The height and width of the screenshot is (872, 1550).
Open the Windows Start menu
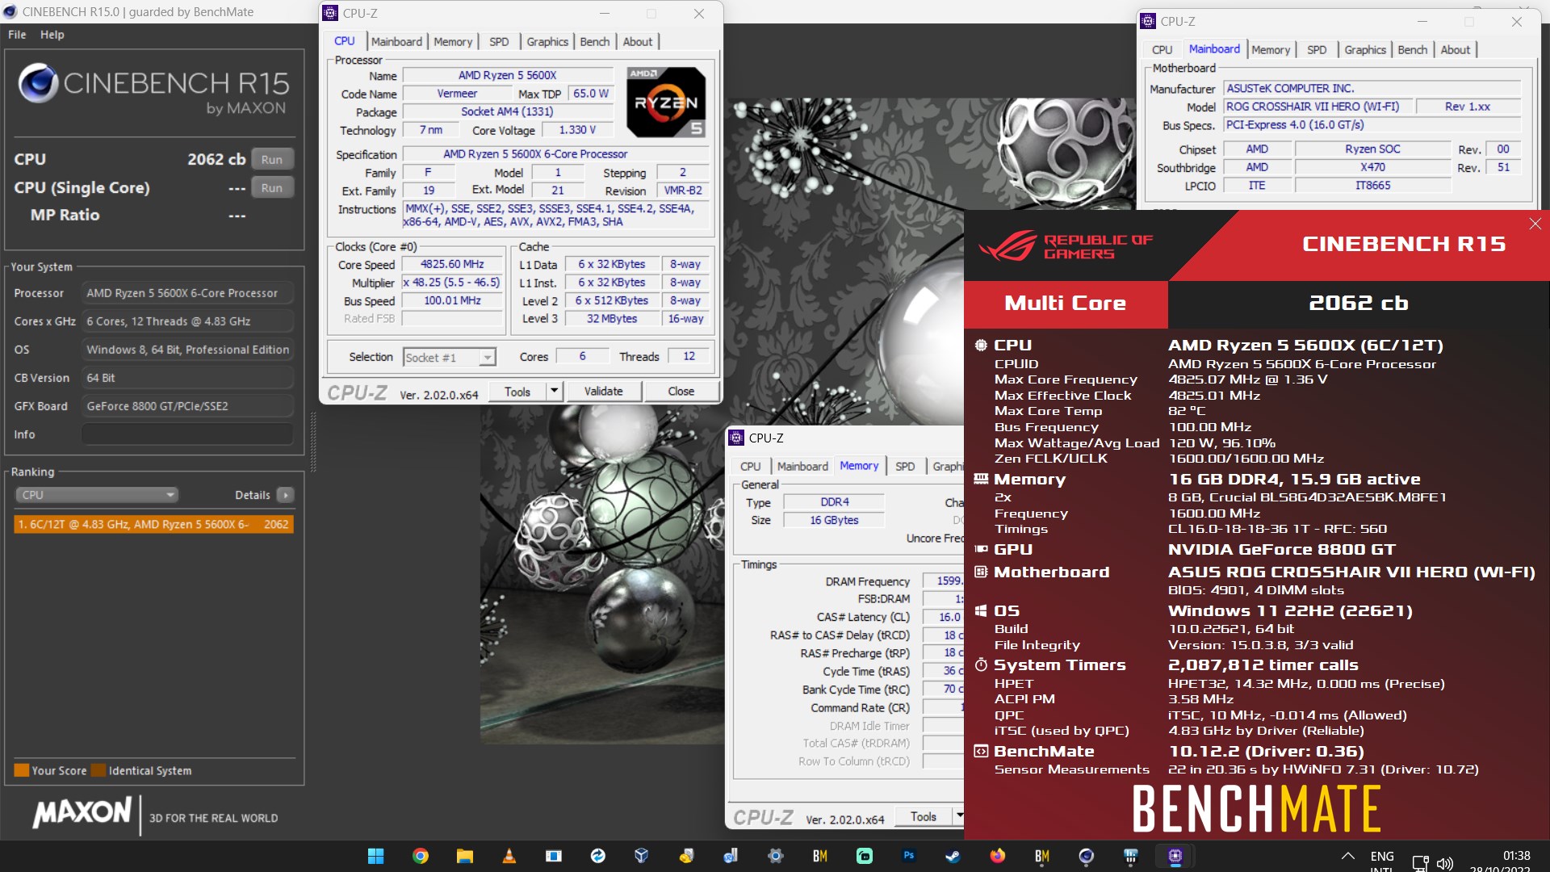375,856
